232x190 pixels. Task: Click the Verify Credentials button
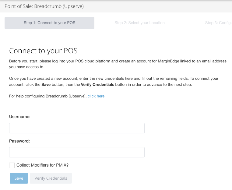click(x=51, y=178)
